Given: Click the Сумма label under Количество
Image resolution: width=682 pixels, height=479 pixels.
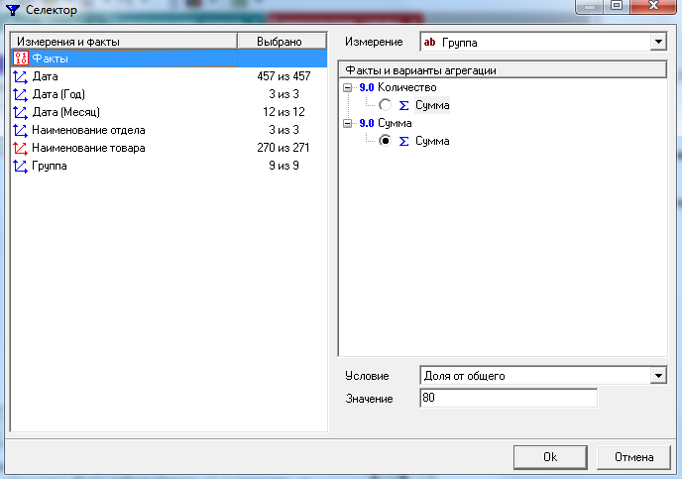Looking at the screenshot, I should click(432, 105).
